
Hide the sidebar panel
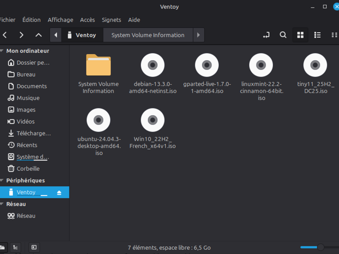tap(34, 247)
